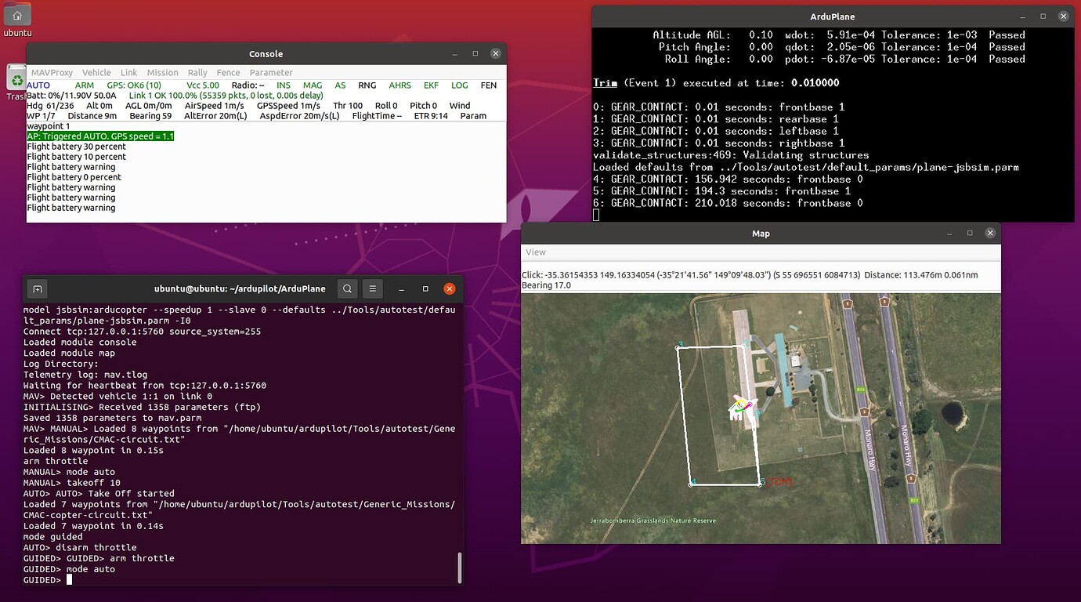Click the AHRS status indicator
The height and width of the screenshot is (602, 1081).
tap(399, 85)
